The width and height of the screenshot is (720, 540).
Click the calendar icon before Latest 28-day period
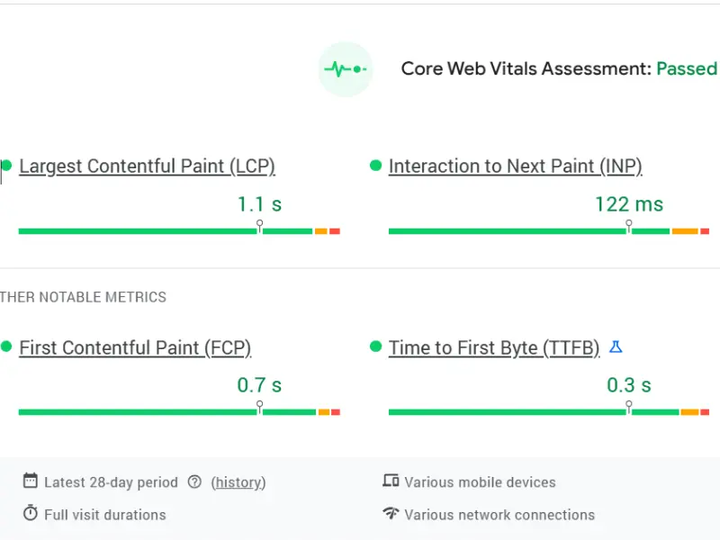tap(30, 482)
